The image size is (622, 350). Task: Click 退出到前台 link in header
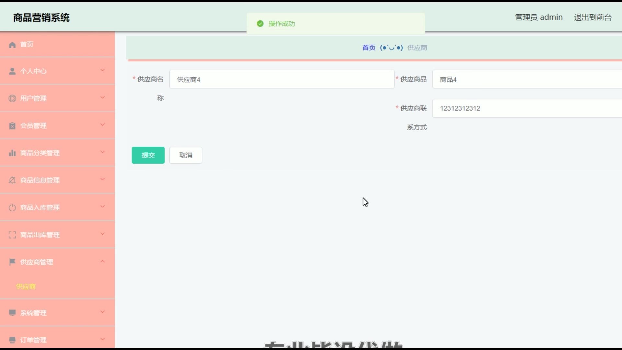593,17
